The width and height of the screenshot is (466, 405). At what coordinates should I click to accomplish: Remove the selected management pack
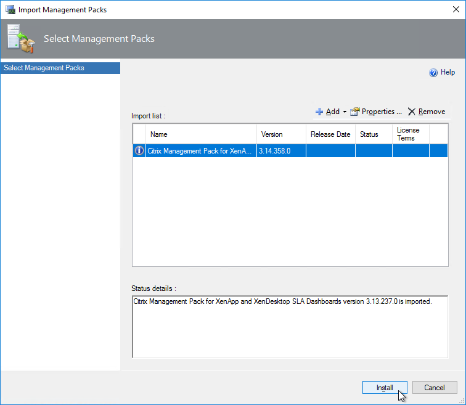[431, 112]
